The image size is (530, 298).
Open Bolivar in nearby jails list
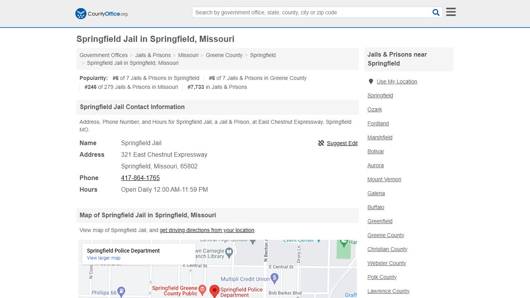pos(376,151)
